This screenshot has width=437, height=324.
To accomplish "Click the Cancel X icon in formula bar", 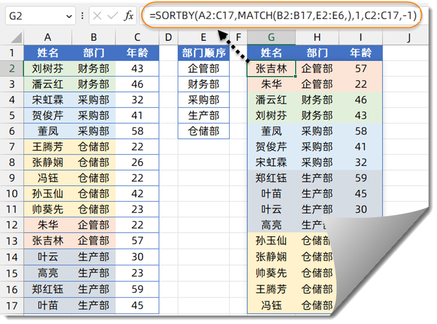I will click(x=97, y=16).
